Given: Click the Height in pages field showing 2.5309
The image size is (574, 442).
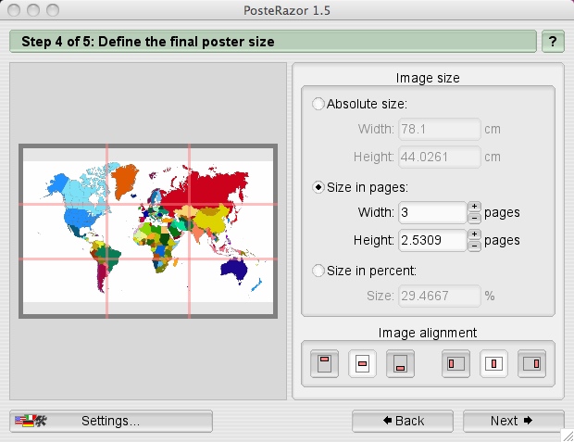Looking at the screenshot, I should (x=432, y=240).
